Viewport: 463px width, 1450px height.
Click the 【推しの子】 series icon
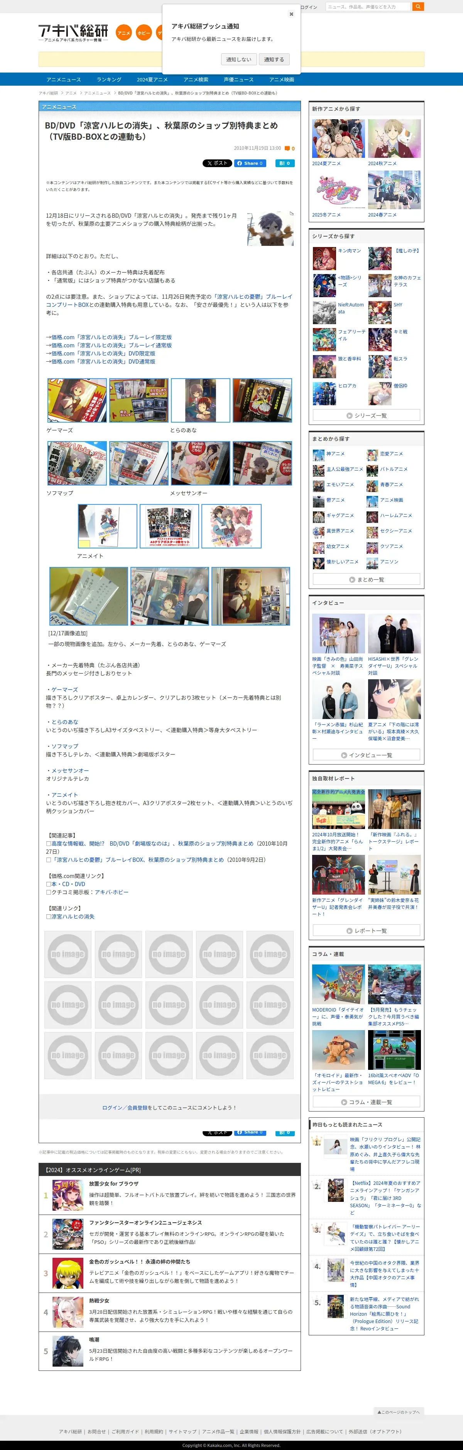point(380,259)
